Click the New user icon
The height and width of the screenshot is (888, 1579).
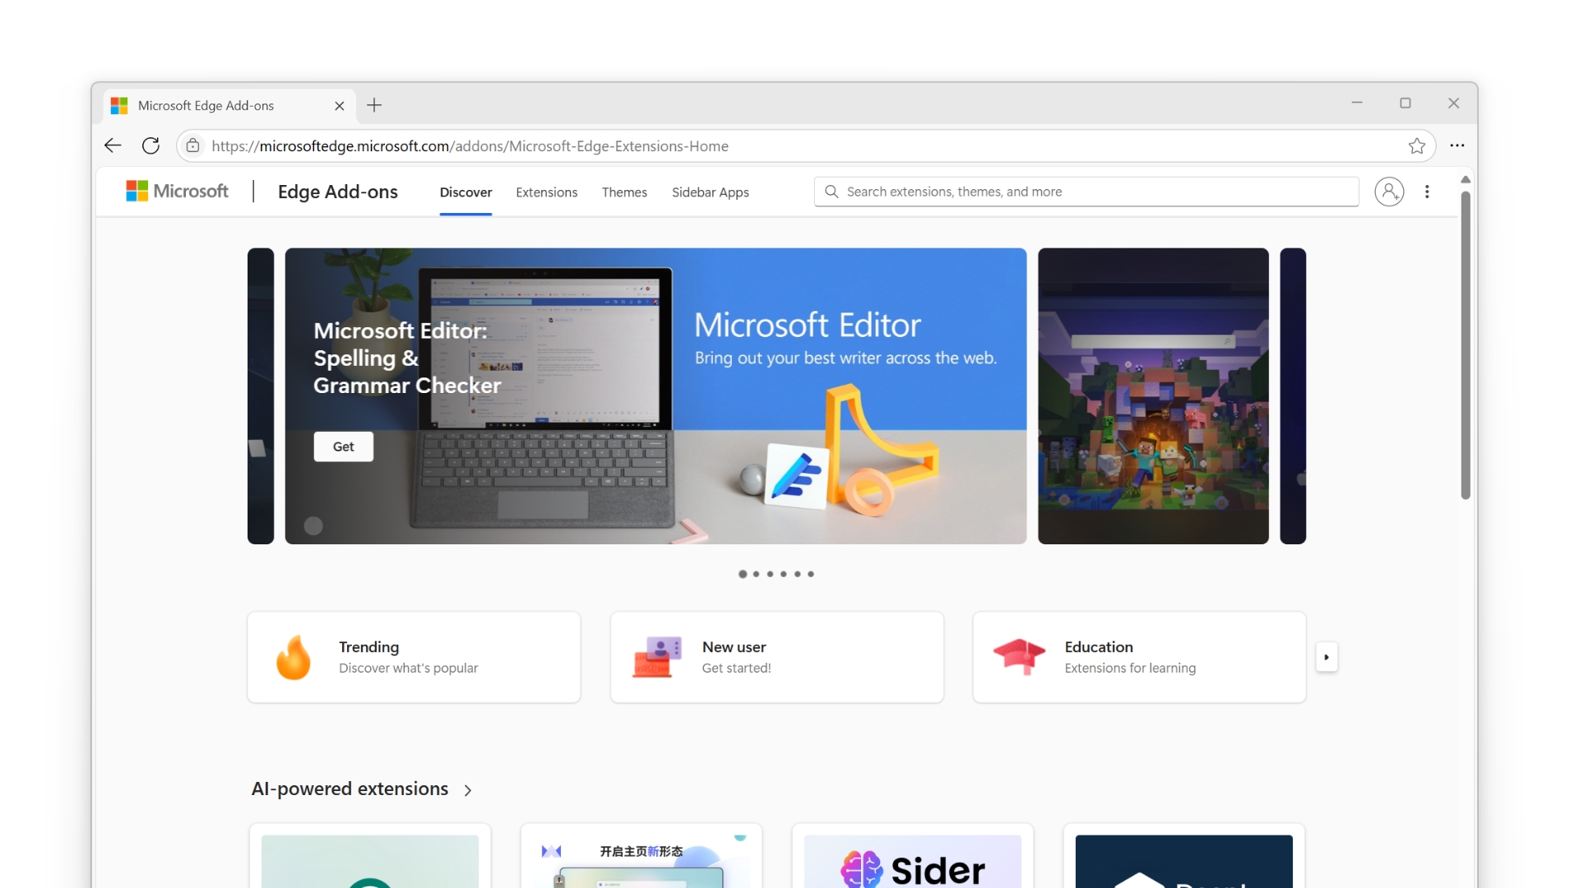point(657,657)
